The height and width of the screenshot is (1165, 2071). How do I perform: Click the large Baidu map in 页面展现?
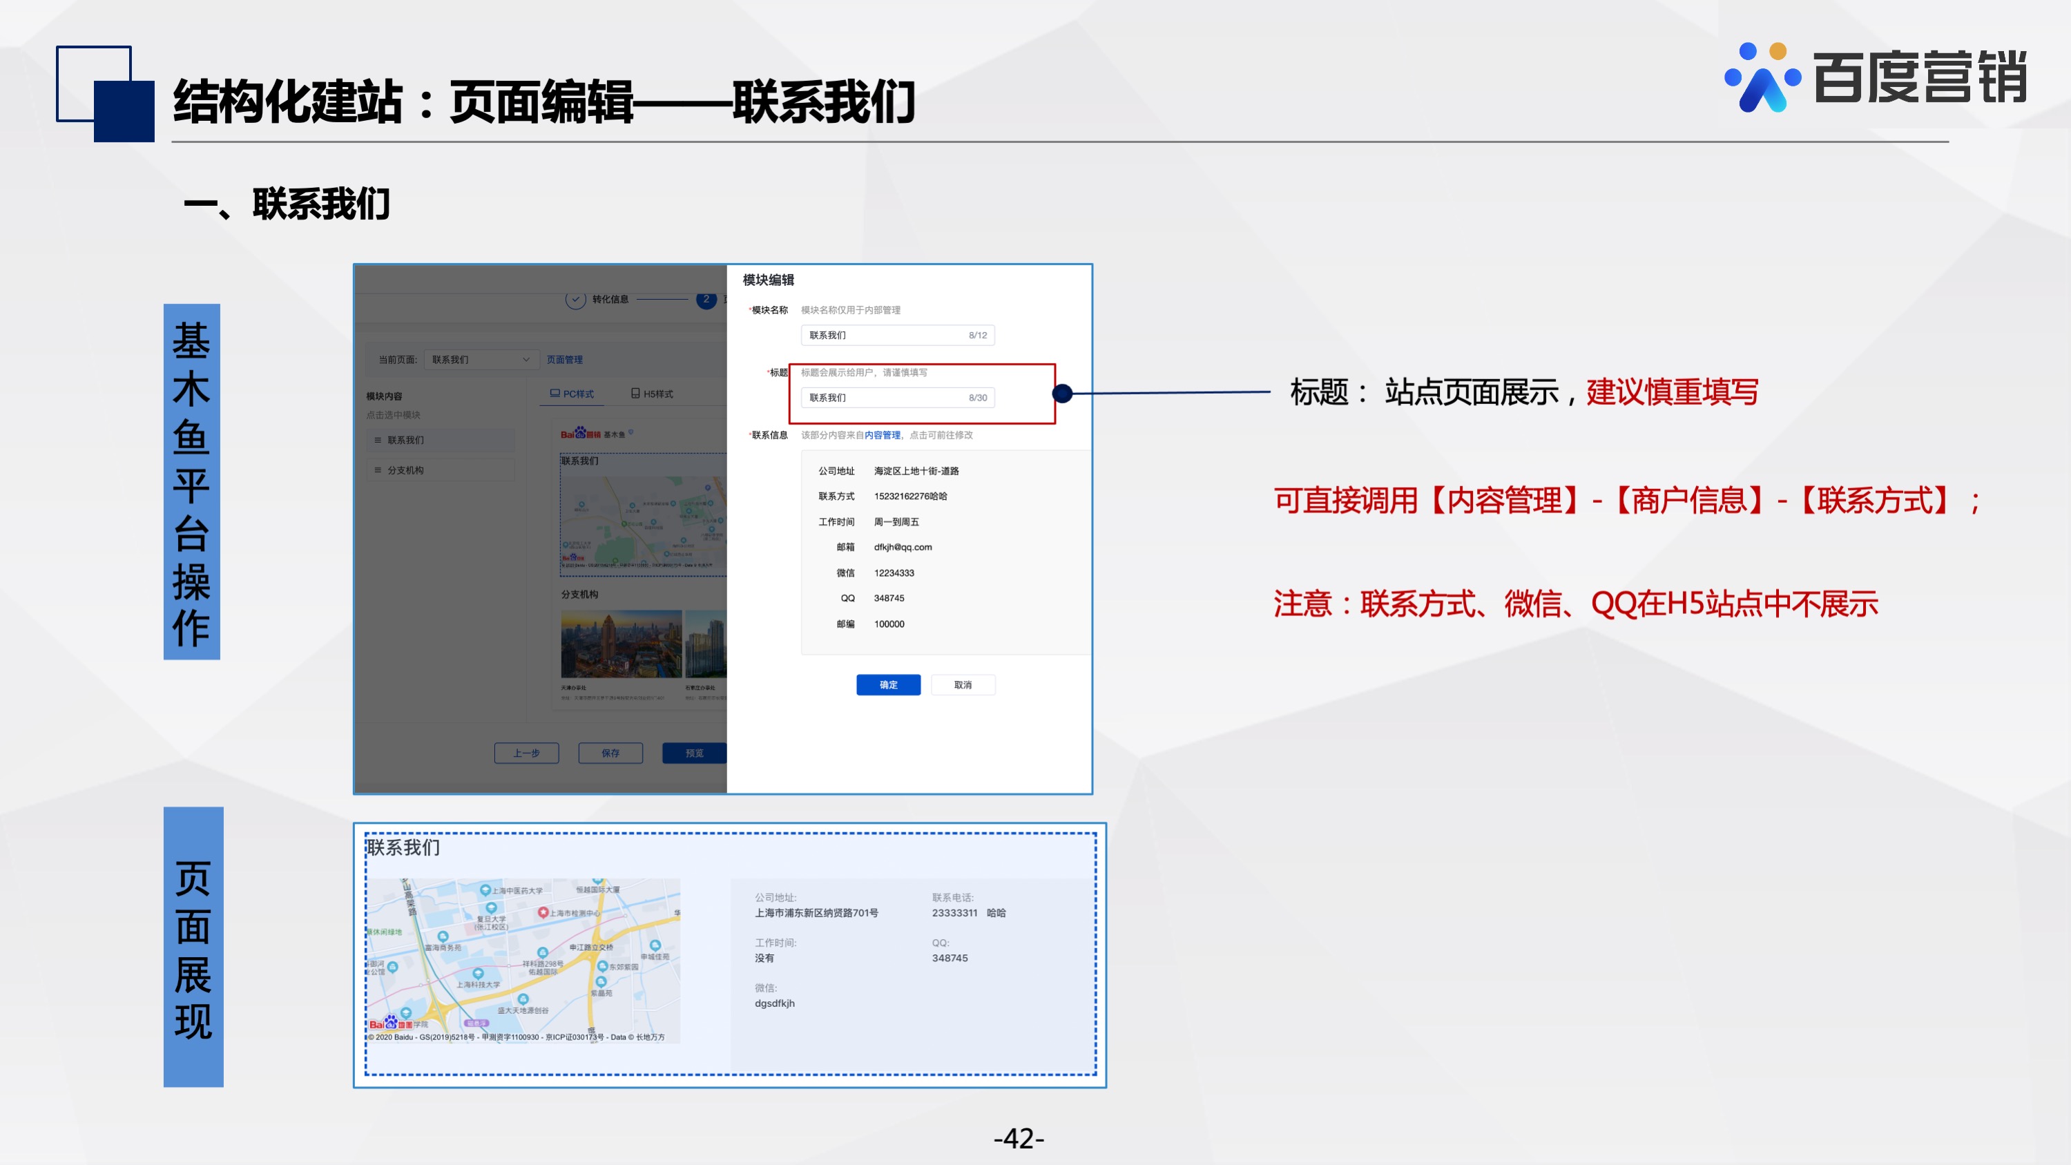point(523,960)
